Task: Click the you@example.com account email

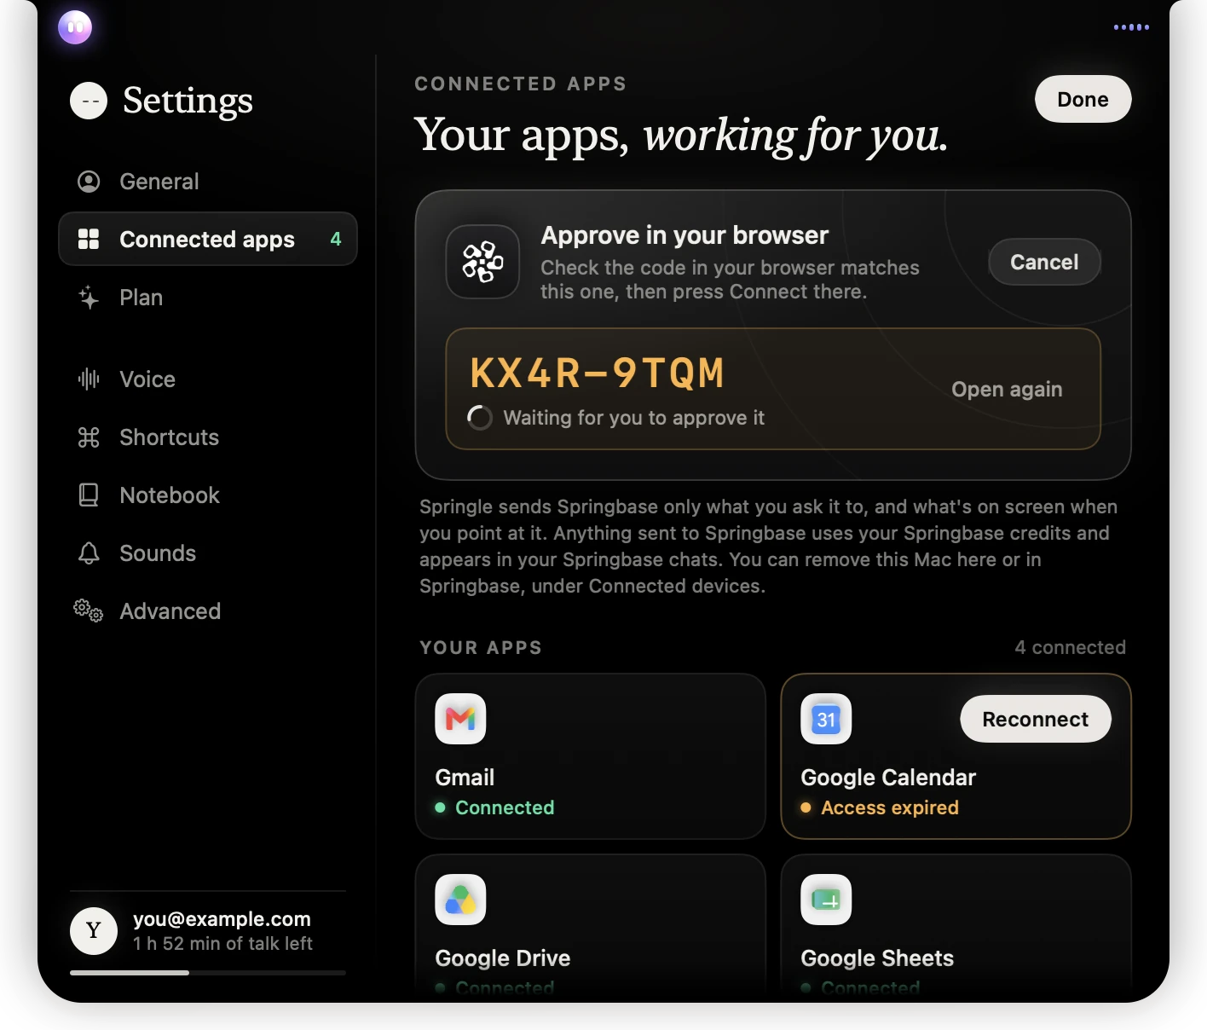Action: (222, 919)
